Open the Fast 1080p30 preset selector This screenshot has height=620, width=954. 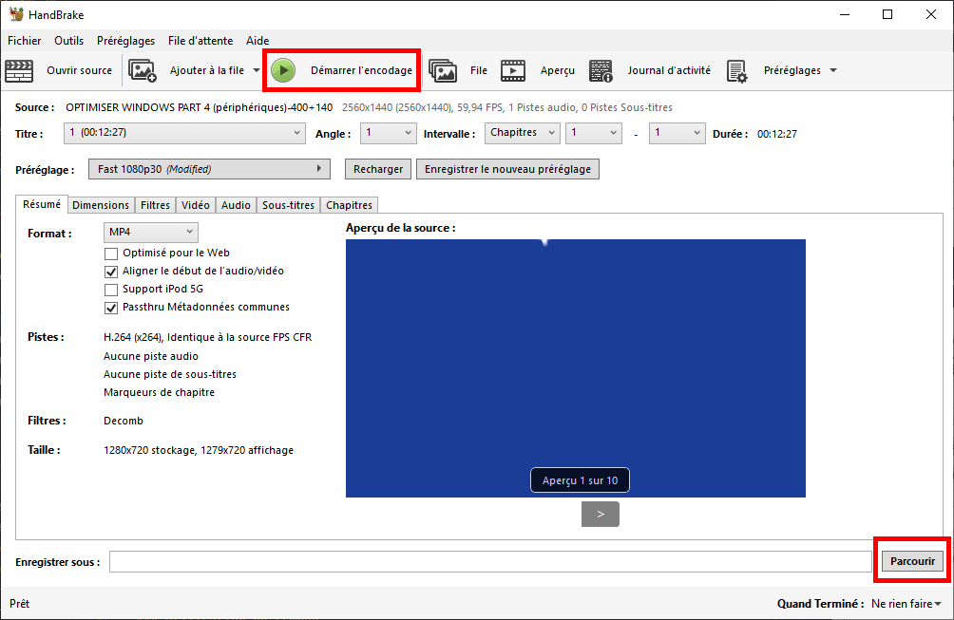coord(209,169)
